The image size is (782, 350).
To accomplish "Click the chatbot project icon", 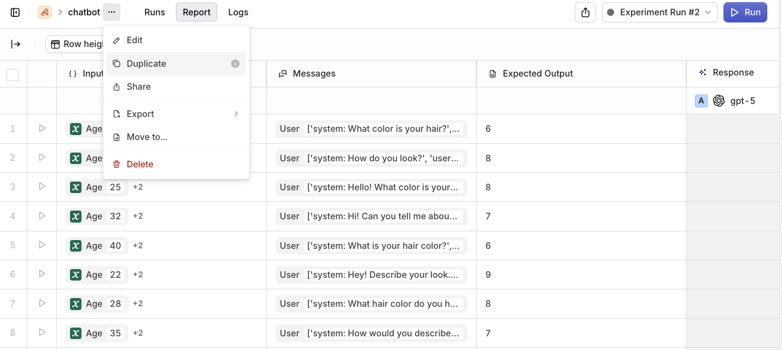I will coord(45,12).
